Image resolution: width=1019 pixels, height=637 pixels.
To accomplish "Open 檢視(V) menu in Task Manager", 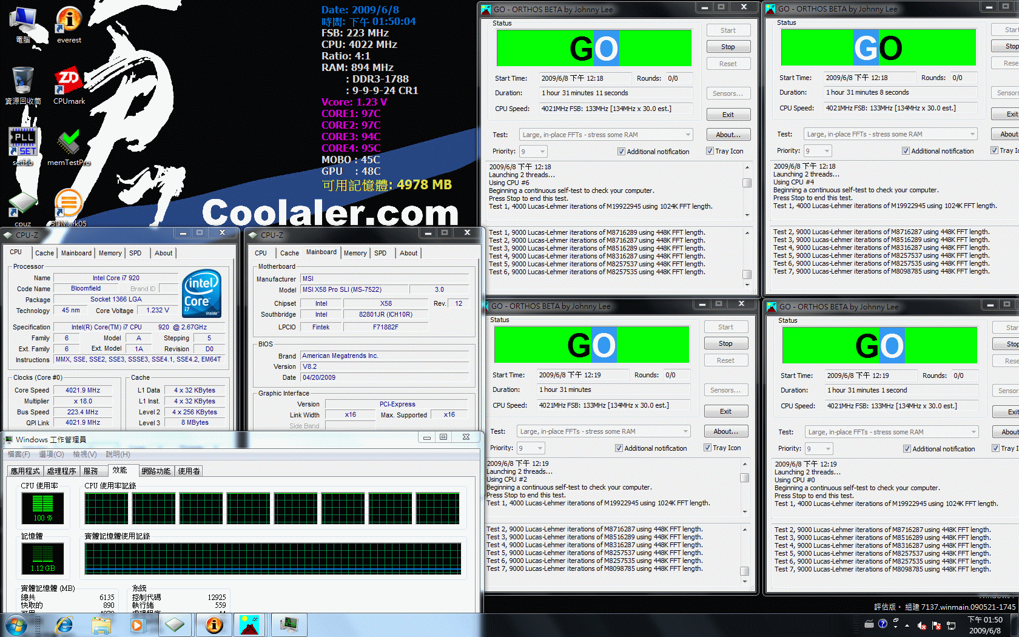I will point(84,454).
